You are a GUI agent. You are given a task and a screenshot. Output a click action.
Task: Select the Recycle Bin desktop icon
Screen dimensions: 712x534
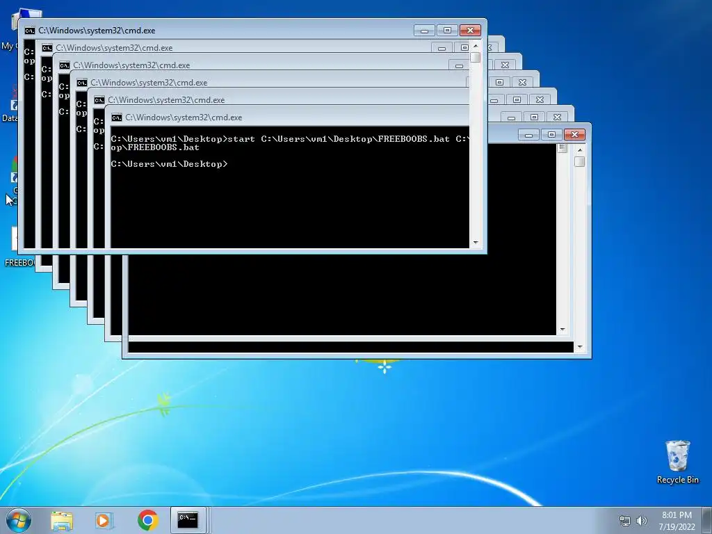(x=677, y=462)
